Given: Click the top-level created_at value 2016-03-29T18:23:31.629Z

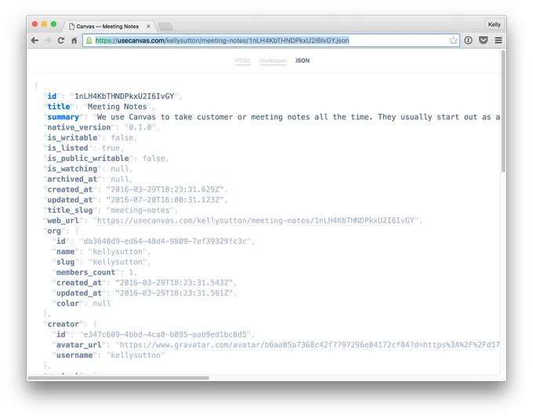Looking at the screenshot, I should (x=165, y=190).
